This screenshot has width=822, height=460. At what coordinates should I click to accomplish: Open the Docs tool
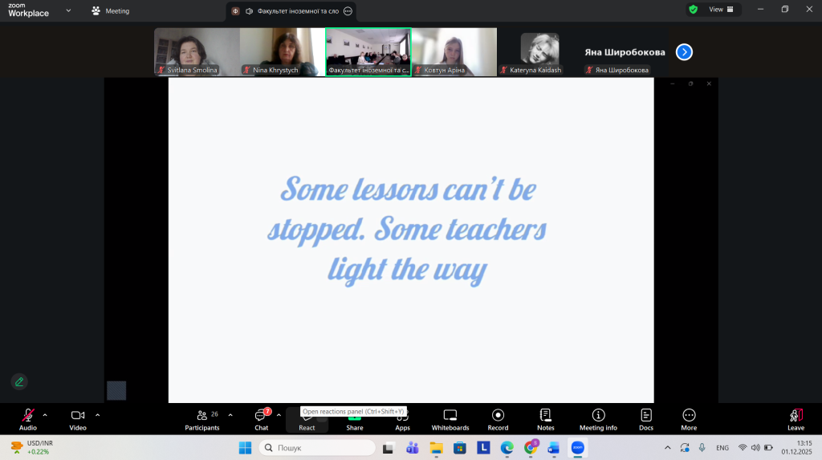[x=645, y=419]
